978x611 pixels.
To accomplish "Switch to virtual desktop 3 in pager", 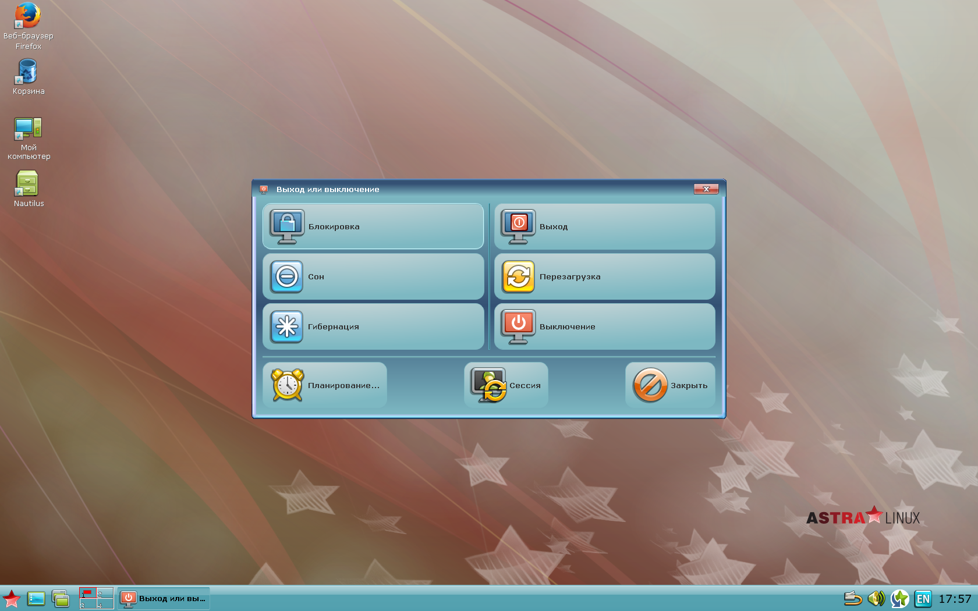I will pos(88,603).
